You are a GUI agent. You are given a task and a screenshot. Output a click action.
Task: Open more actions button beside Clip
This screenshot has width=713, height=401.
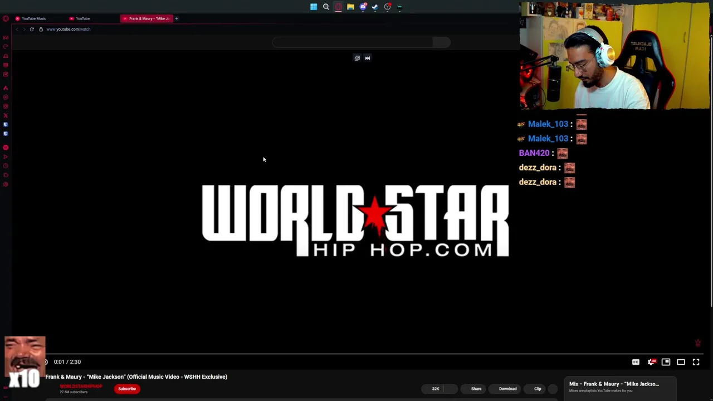coord(553,389)
